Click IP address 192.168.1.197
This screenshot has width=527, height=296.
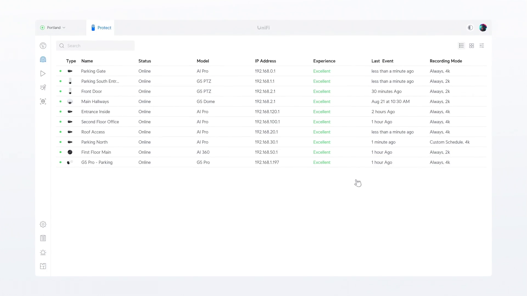click(x=267, y=162)
